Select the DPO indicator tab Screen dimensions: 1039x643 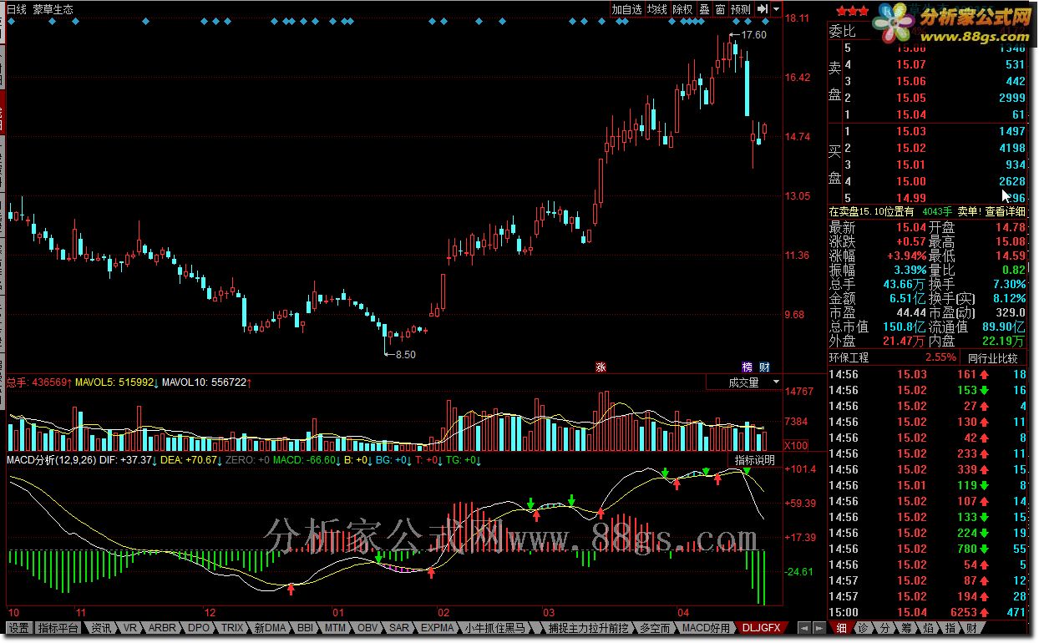199,628
